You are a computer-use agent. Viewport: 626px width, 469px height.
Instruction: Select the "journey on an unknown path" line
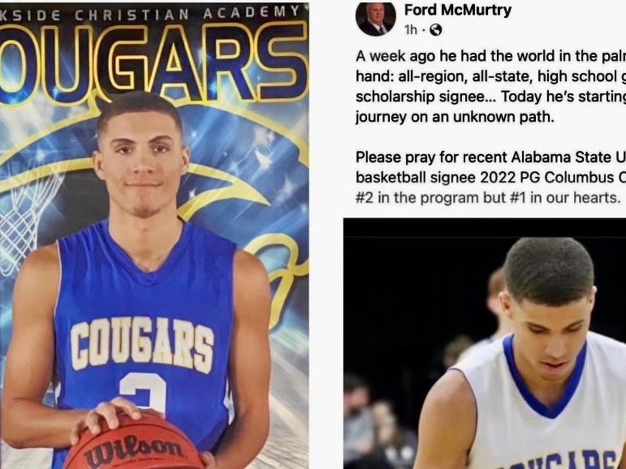(454, 117)
